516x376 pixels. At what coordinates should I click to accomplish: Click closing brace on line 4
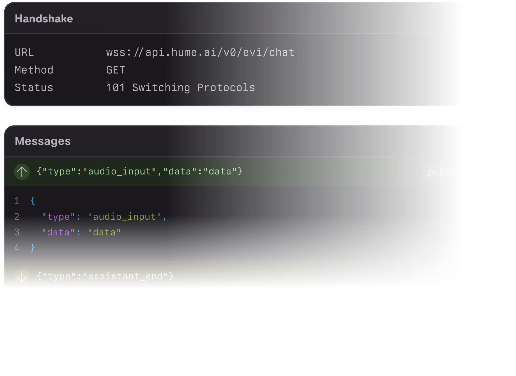point(33,248)
